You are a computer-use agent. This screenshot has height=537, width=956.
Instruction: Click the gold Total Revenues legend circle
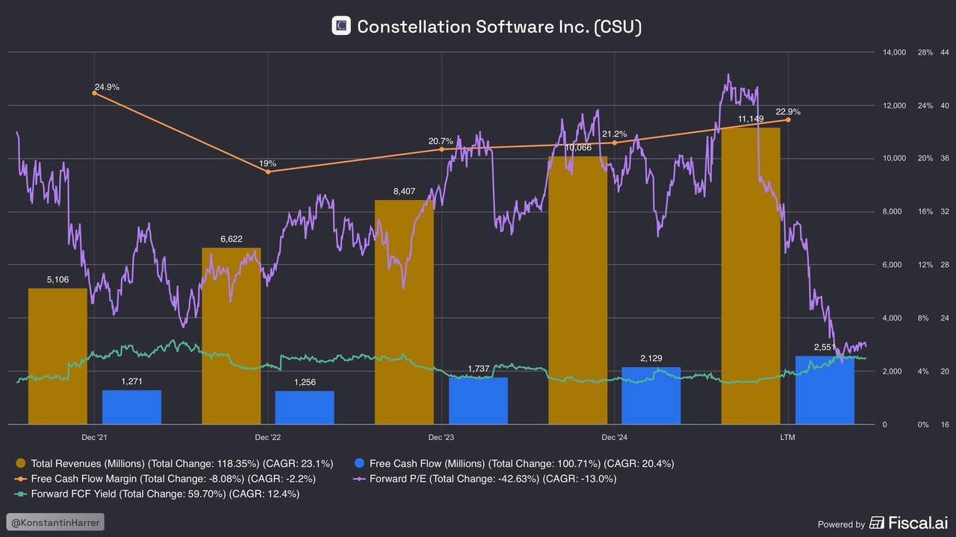click(21, 463)
